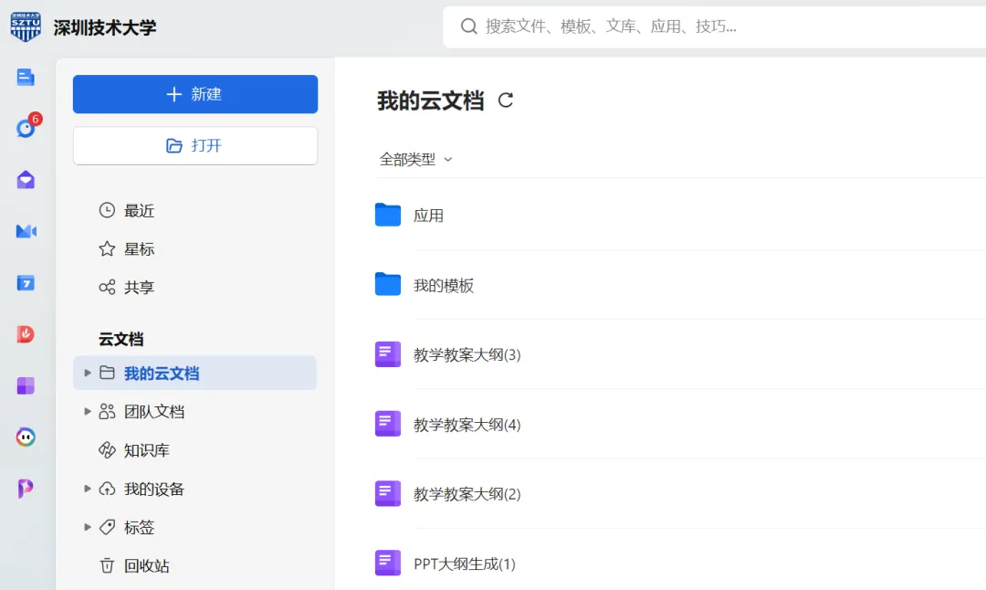Image resolution: width=986 pixels, height=590 pixels.
Task: Expand the 我的云文档 tree node
Action: [88, 373]
